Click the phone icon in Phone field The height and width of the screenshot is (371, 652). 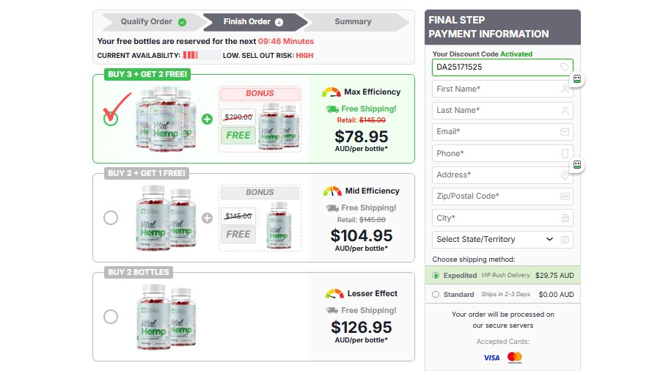565,153
